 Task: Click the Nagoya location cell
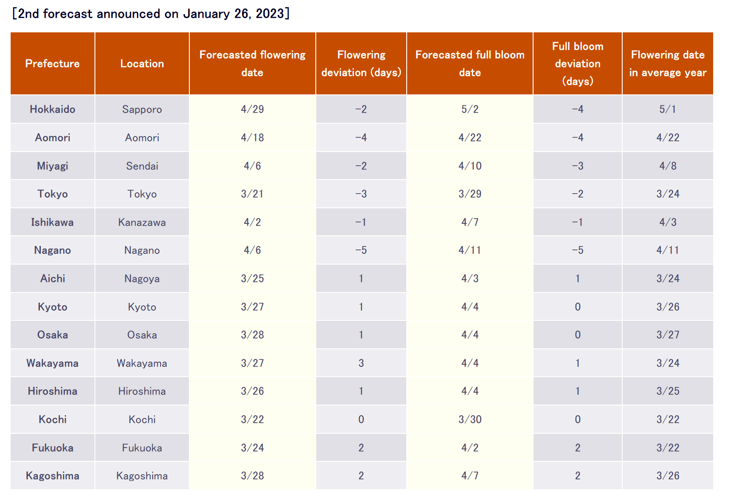pos(142,278)
